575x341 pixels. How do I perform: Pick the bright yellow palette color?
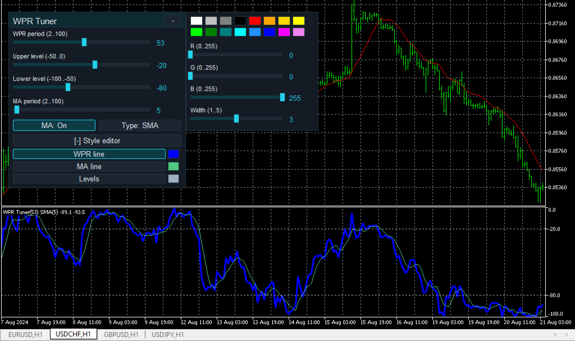click(299, 21)
